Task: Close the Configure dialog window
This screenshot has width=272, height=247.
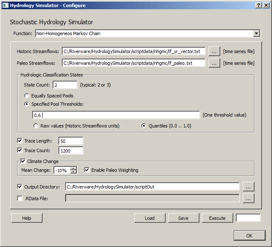Action: [x=266, y=5]
